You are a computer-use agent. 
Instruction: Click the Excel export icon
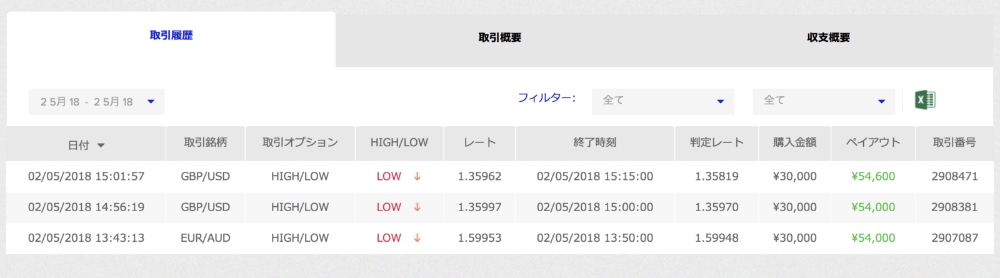click(x=925, y=100)
